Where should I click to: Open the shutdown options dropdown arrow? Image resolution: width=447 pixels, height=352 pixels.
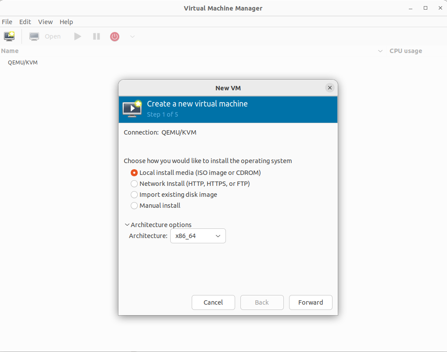(132, 36)
